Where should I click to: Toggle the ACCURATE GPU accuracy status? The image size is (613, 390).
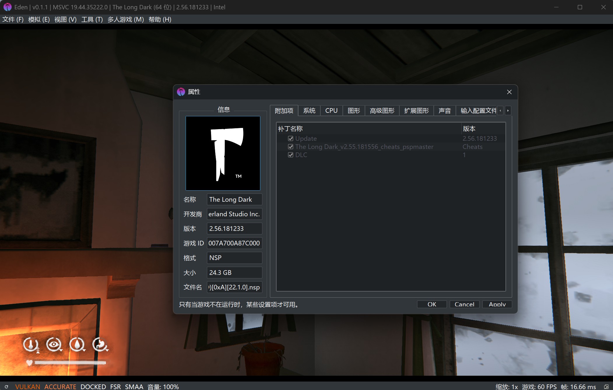click(60, 387)
